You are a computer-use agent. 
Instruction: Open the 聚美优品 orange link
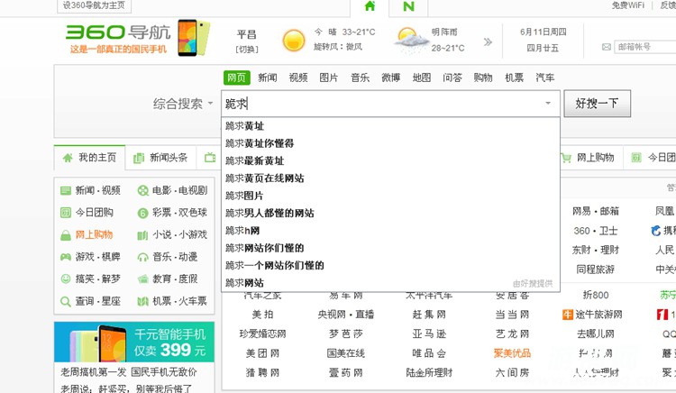pyautogui.click(x=512, y=353)
